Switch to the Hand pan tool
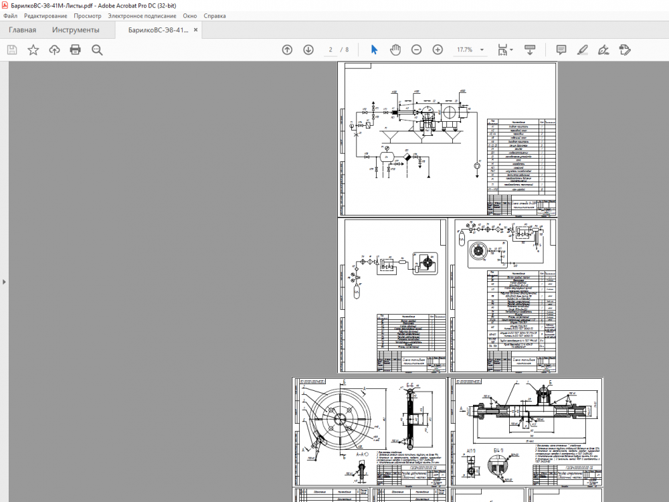This screenshot has height=502, width=669. pyautogui.click(x=395, y=50)
